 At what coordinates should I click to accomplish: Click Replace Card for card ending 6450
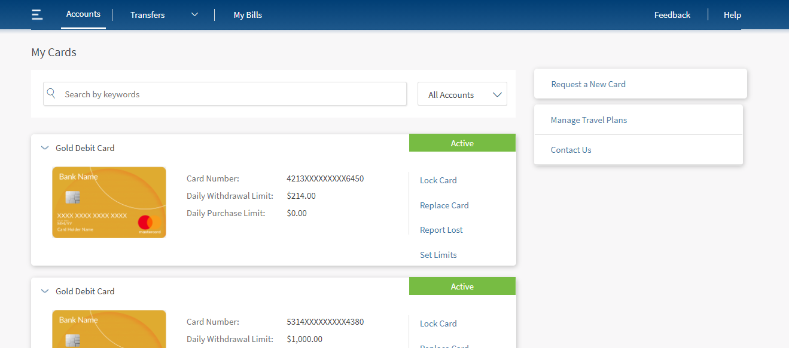pos(444,205)
